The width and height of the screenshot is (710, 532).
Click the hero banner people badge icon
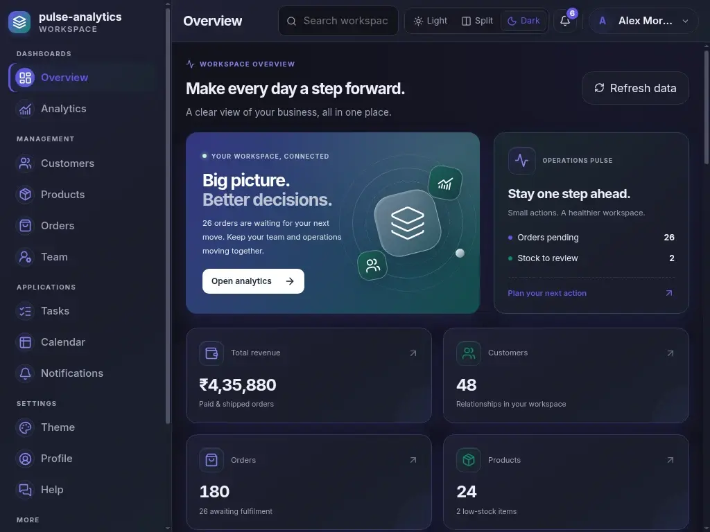372,265
